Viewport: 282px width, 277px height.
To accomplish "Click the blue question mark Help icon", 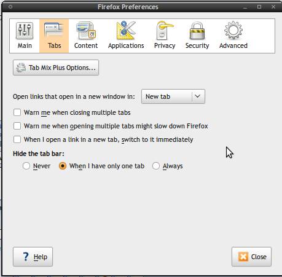I will click(26, 257).
